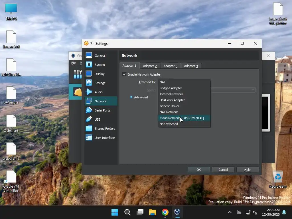Click OK to apply settings
This screenshot has width=292, height=219.
tap(199, 170)
